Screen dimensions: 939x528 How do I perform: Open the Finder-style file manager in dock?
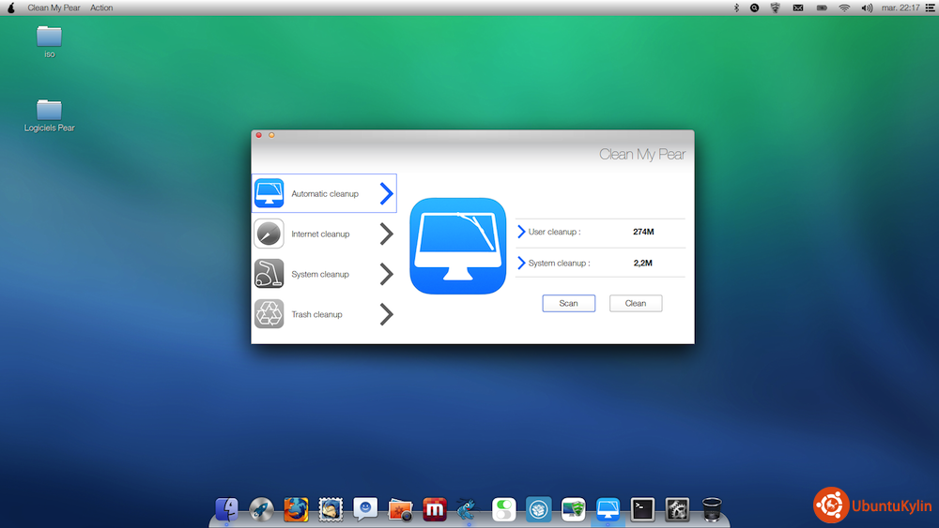coord(226,509)
